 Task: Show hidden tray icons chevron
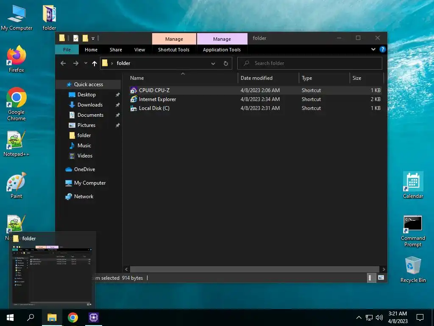[x=359, y=318]
